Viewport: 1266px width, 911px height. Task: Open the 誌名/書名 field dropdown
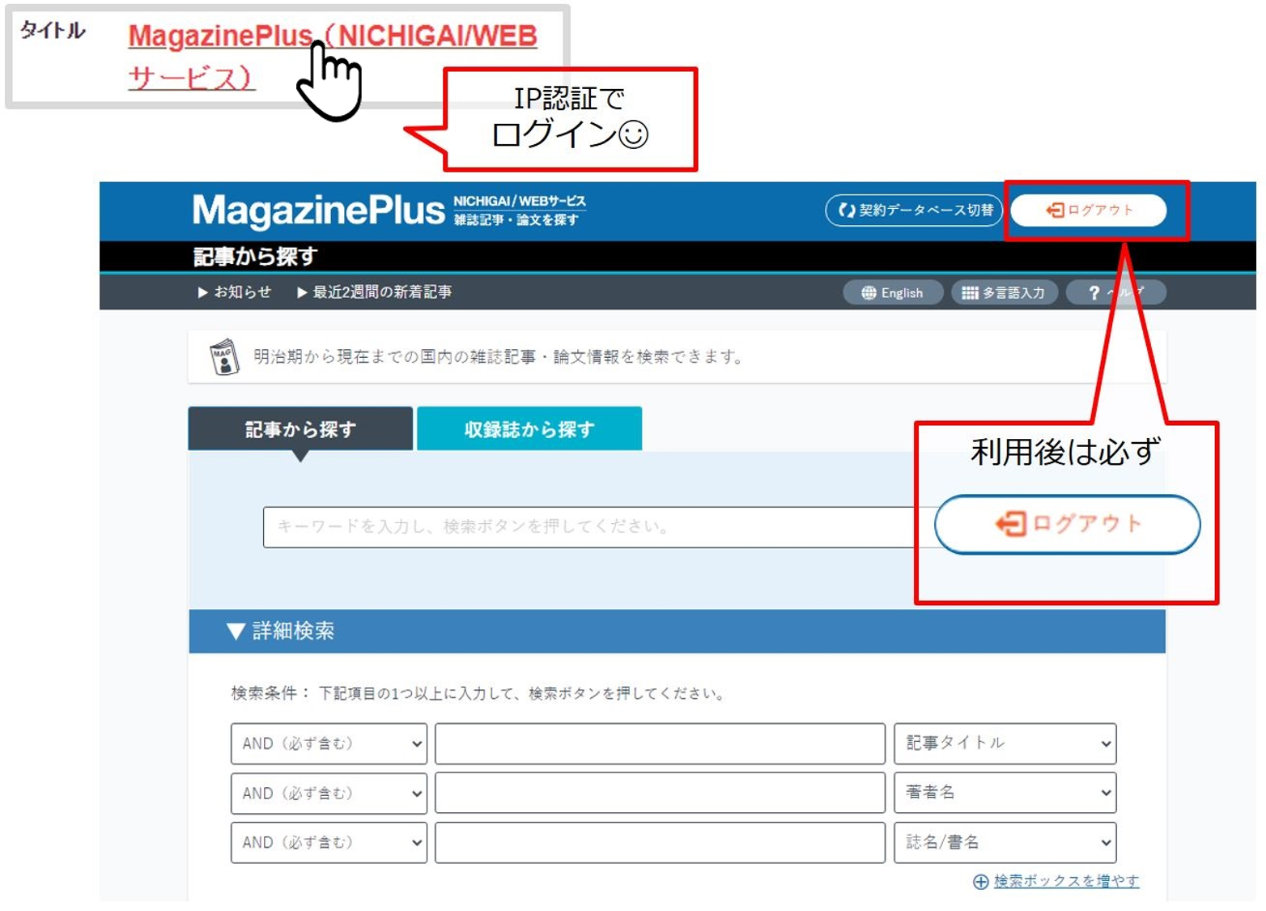point(1005,843)
